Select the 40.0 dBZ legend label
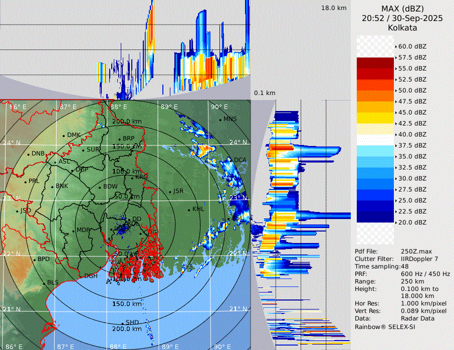The image size is (454, 350). pos(412,134)
